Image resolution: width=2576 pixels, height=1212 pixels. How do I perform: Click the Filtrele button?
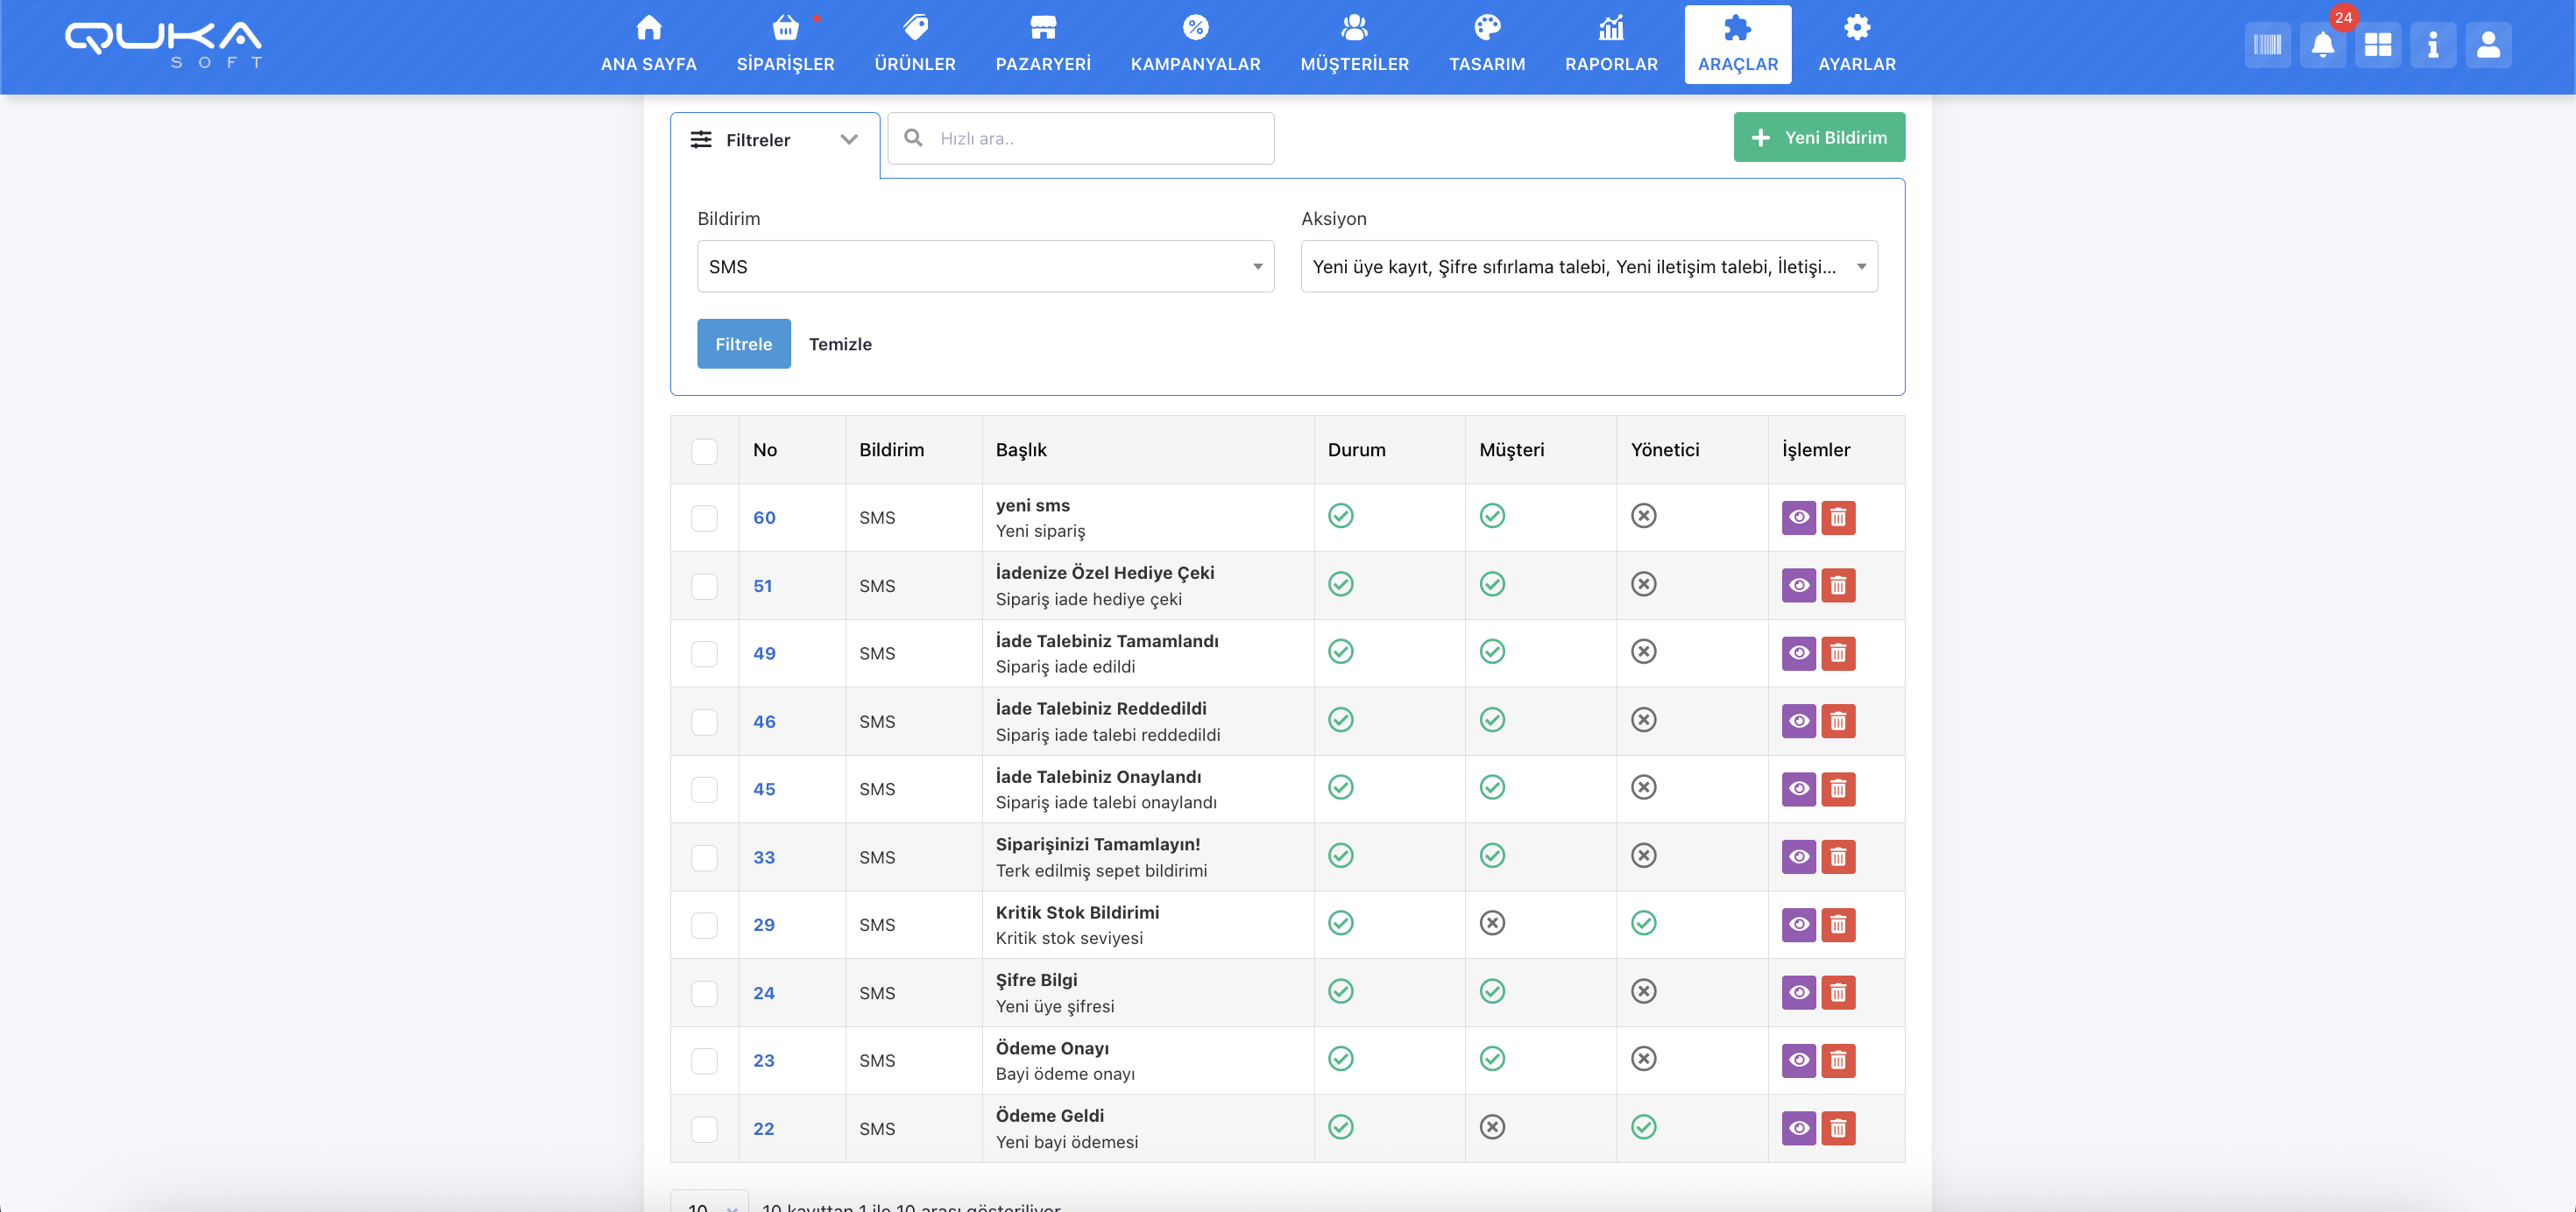point(743,343)
